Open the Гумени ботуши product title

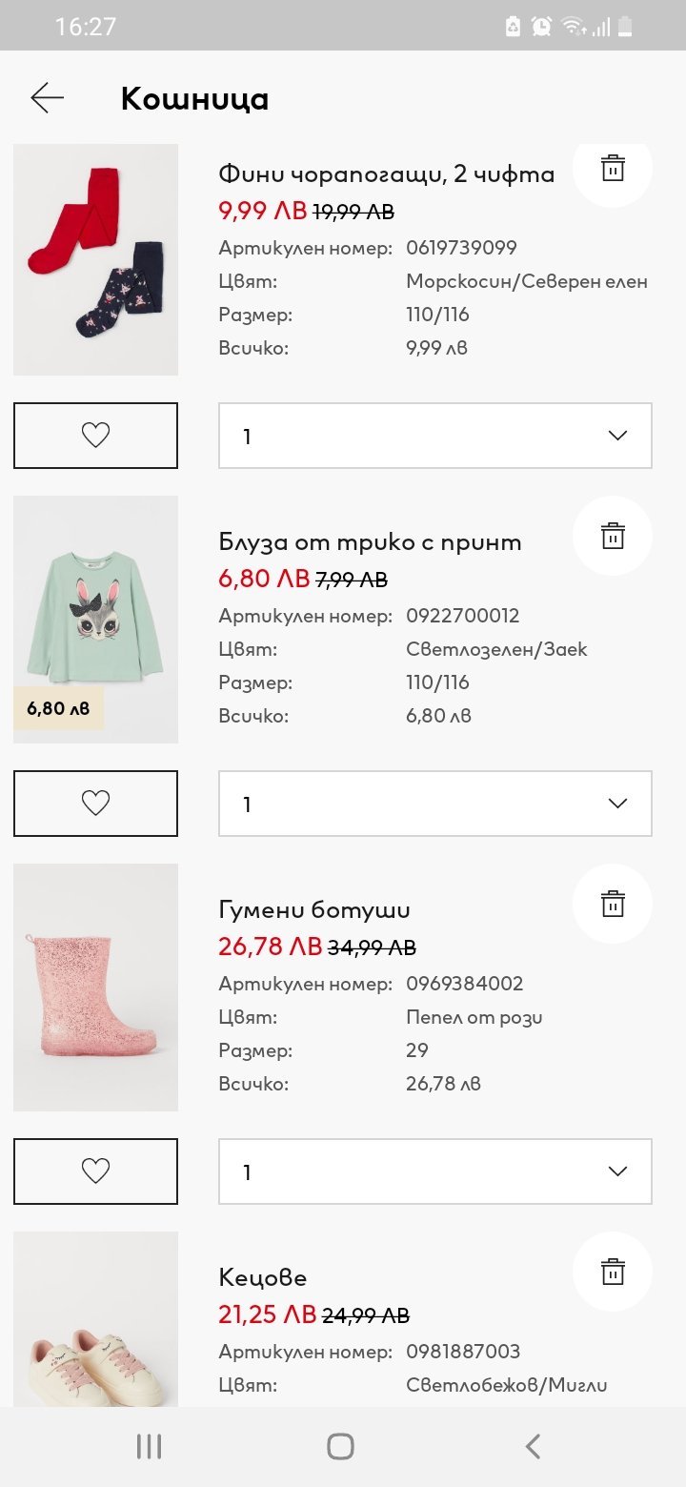tap(314, 910)
